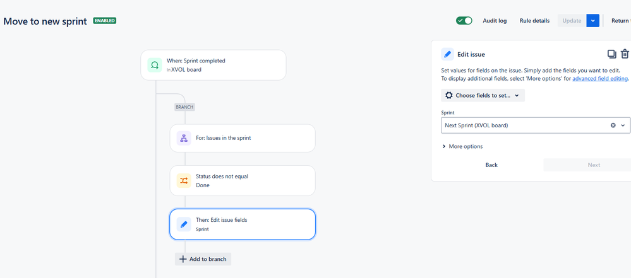Clear the Next Sprint selection
This screenshot has width=631, height=278.
pyautogui.click(x=613, y=125)
